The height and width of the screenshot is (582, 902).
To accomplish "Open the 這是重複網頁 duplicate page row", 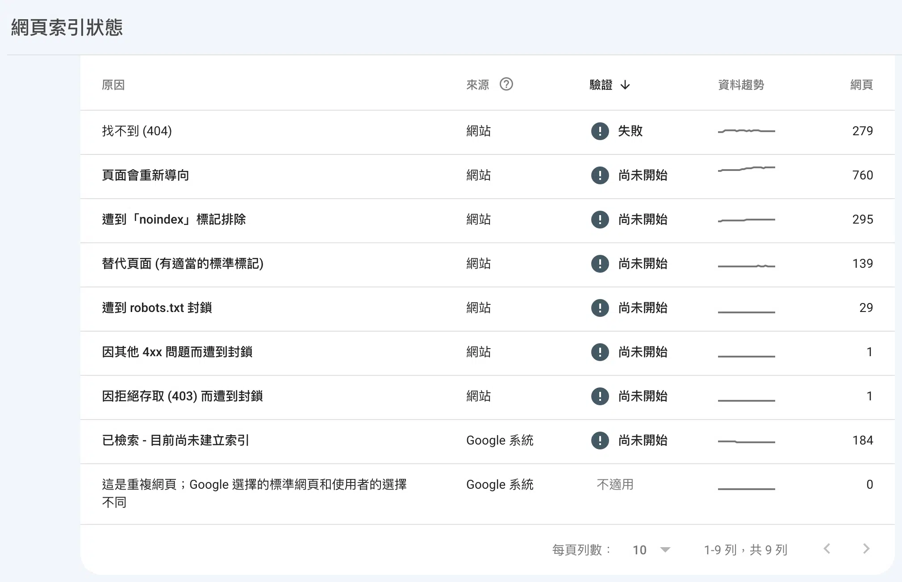I will point(488,494).
